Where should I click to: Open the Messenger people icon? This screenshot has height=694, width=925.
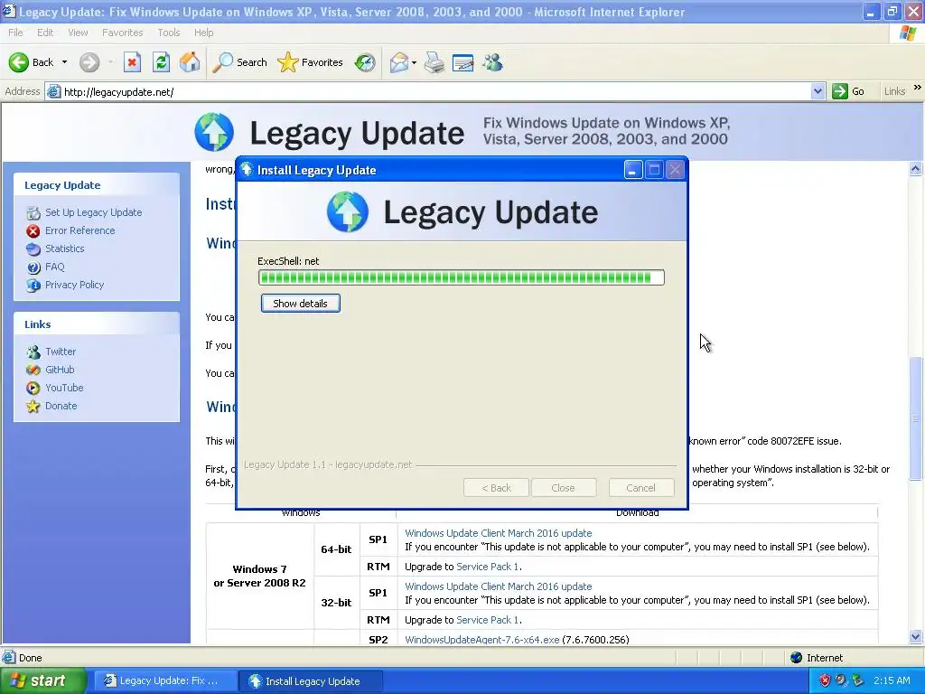click(x=492, y=62)
